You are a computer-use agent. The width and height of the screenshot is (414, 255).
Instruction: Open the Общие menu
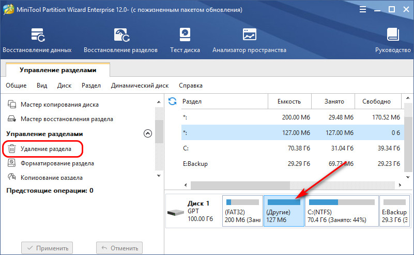(16, 86)
